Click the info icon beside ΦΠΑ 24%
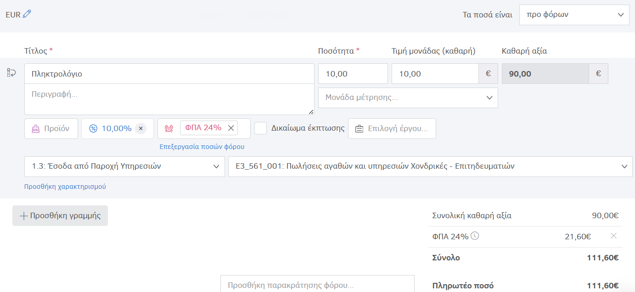Viewport: 635px width, 292px height. coord(475,236)
